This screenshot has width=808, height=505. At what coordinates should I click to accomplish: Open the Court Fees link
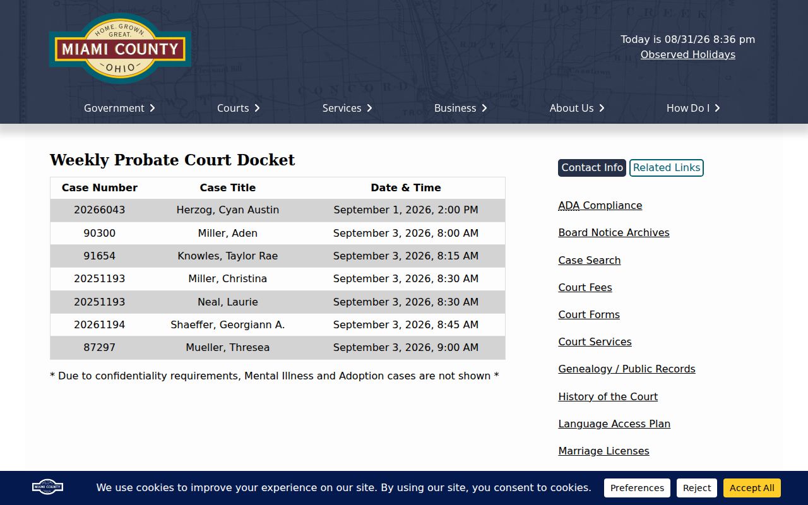coord(585,287)
